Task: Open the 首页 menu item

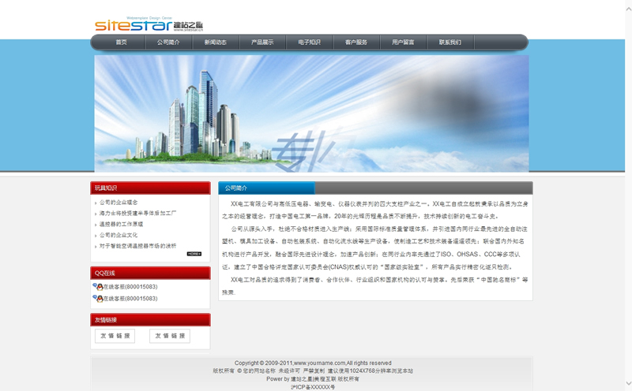Action: point(121,43)
